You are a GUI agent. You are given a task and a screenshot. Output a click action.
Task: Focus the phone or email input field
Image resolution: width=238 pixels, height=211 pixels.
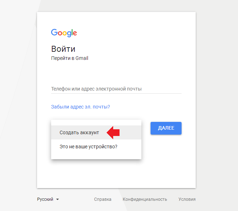tap(116, 89)
